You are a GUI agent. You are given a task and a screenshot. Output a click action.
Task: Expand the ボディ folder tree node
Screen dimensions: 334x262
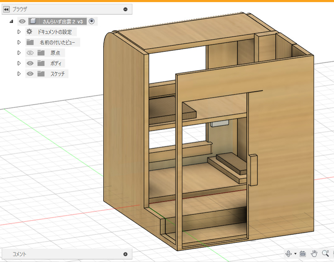click(19, 63)
